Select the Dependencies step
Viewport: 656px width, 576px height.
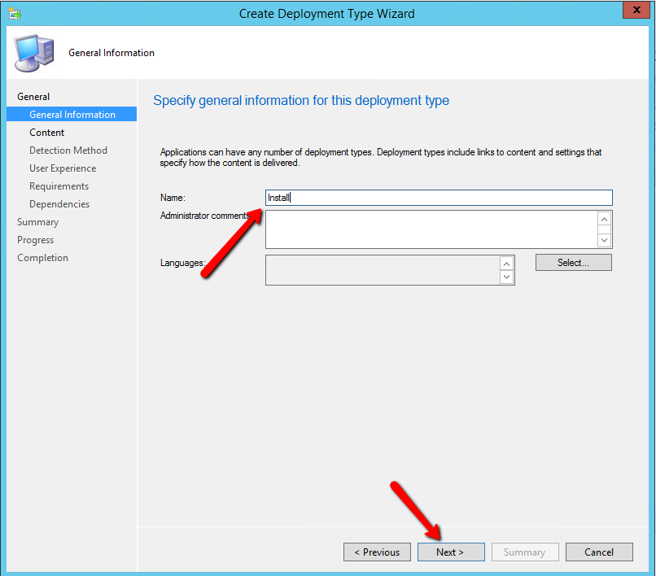(59, 204)
